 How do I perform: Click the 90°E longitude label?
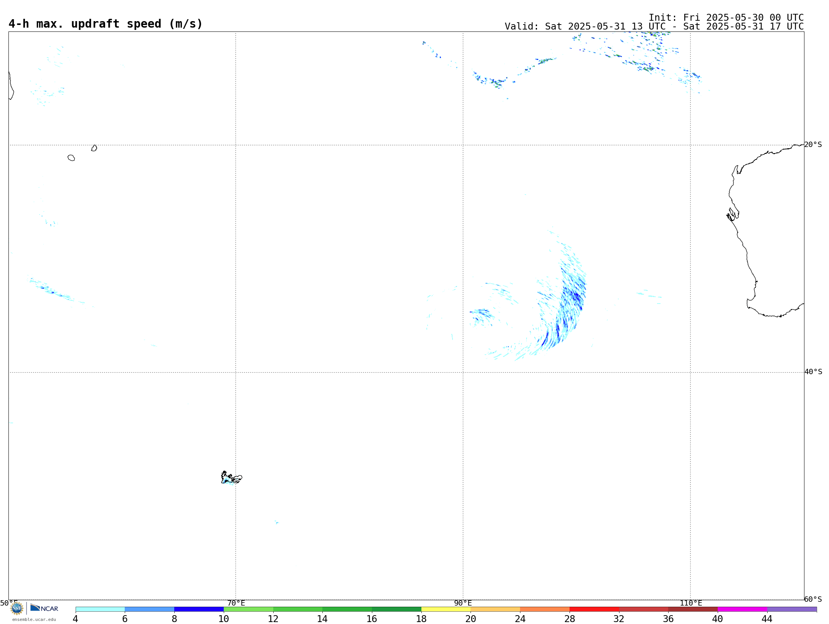pos(463,603)
